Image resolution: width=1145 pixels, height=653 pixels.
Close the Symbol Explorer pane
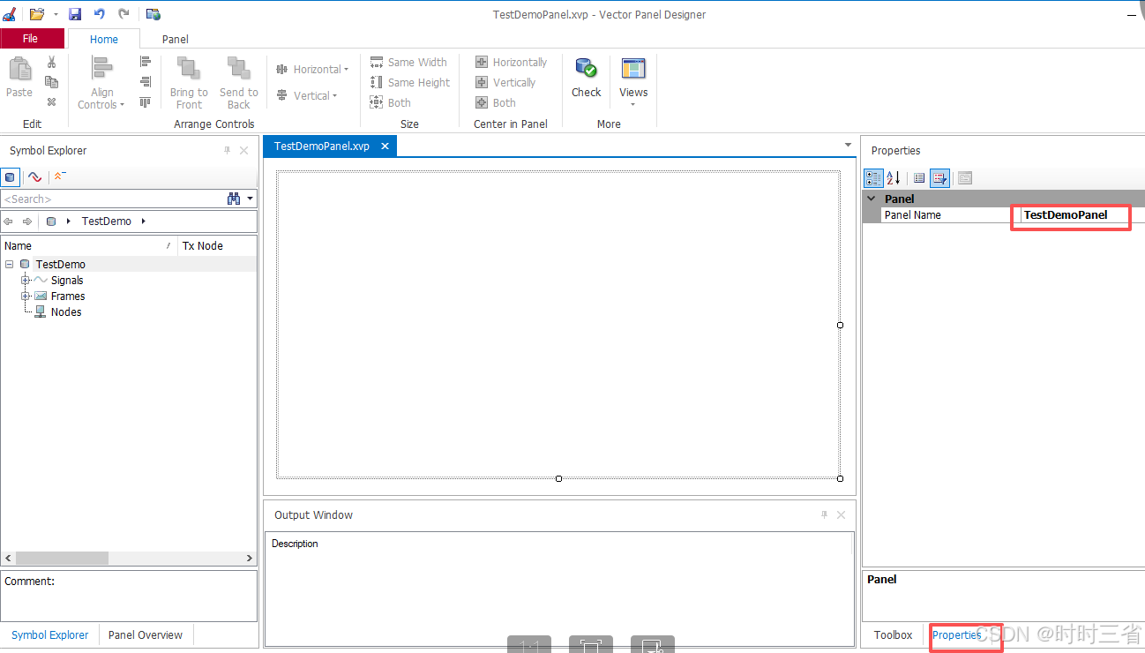(x=244, y=150)
